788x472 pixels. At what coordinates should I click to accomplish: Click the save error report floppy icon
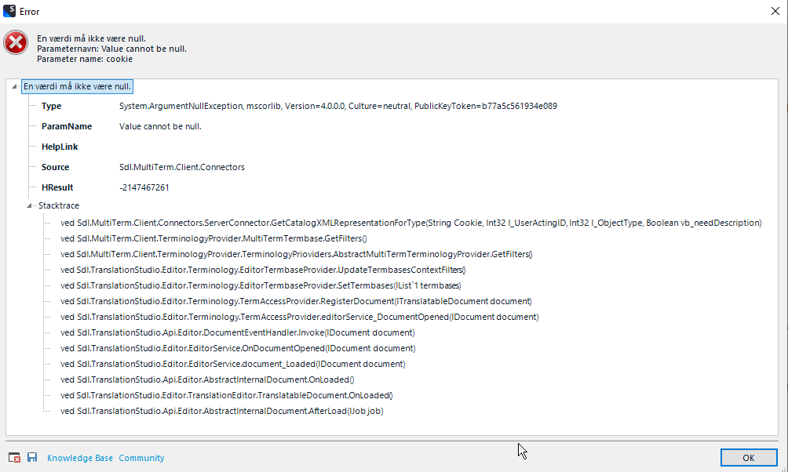pyautogui.click(x=32, y=457)
